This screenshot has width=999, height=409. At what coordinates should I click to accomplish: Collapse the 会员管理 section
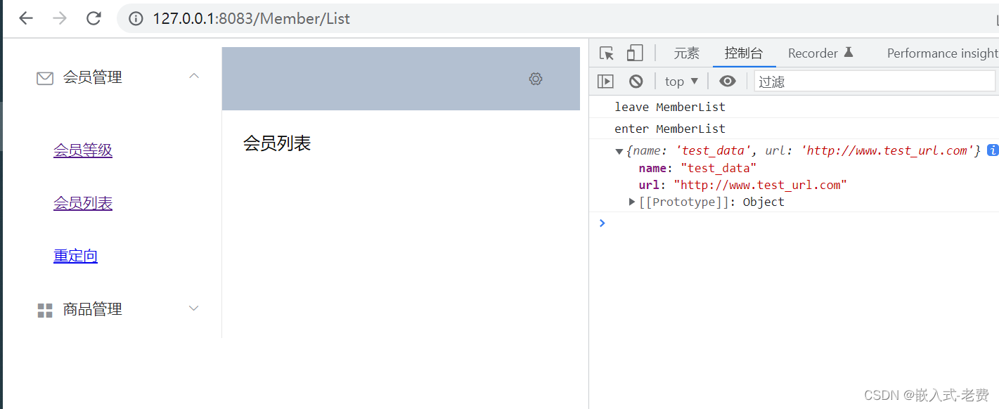coord(194,76)
